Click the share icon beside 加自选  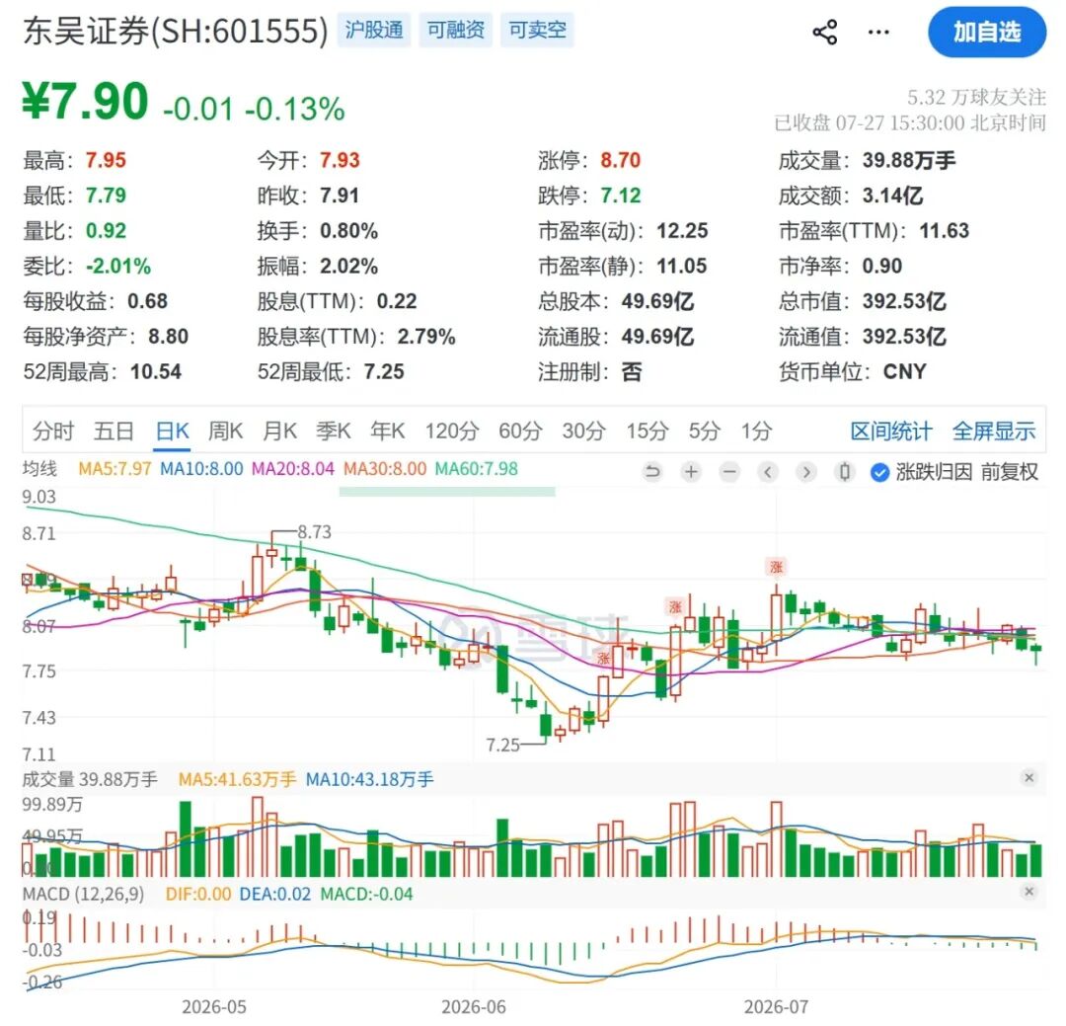click(x=824, y=32)
